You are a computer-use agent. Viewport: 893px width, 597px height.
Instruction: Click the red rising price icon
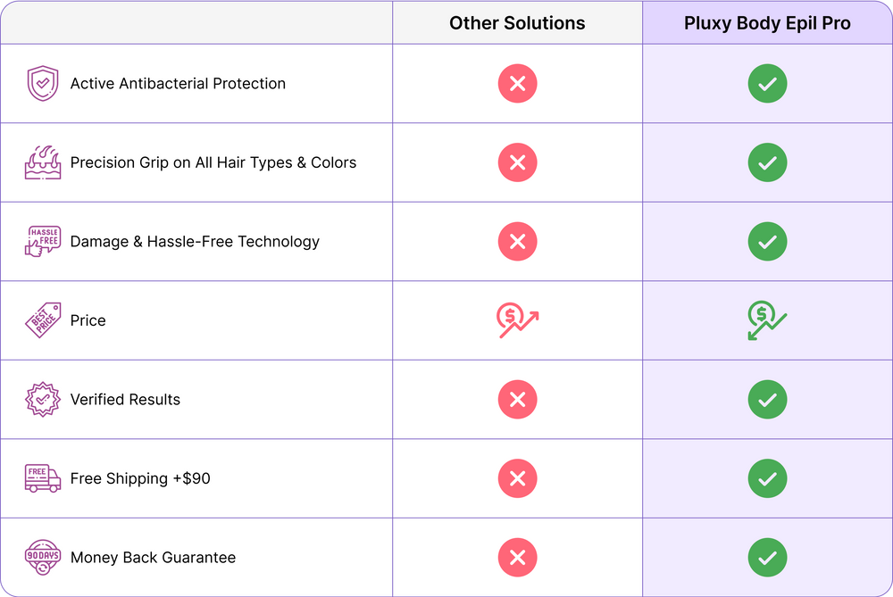(517, 320)
